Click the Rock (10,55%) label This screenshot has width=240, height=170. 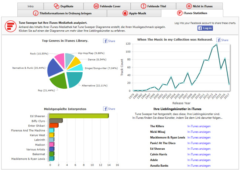tap(39, 54)
